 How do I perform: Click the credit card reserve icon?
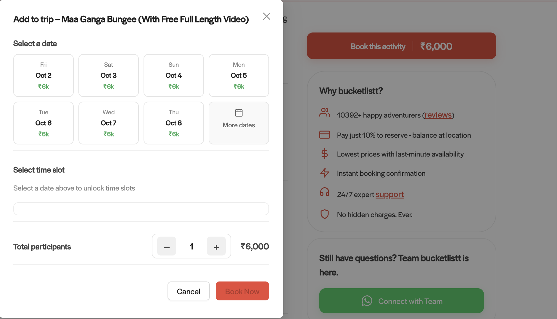(x=325, y=135)
